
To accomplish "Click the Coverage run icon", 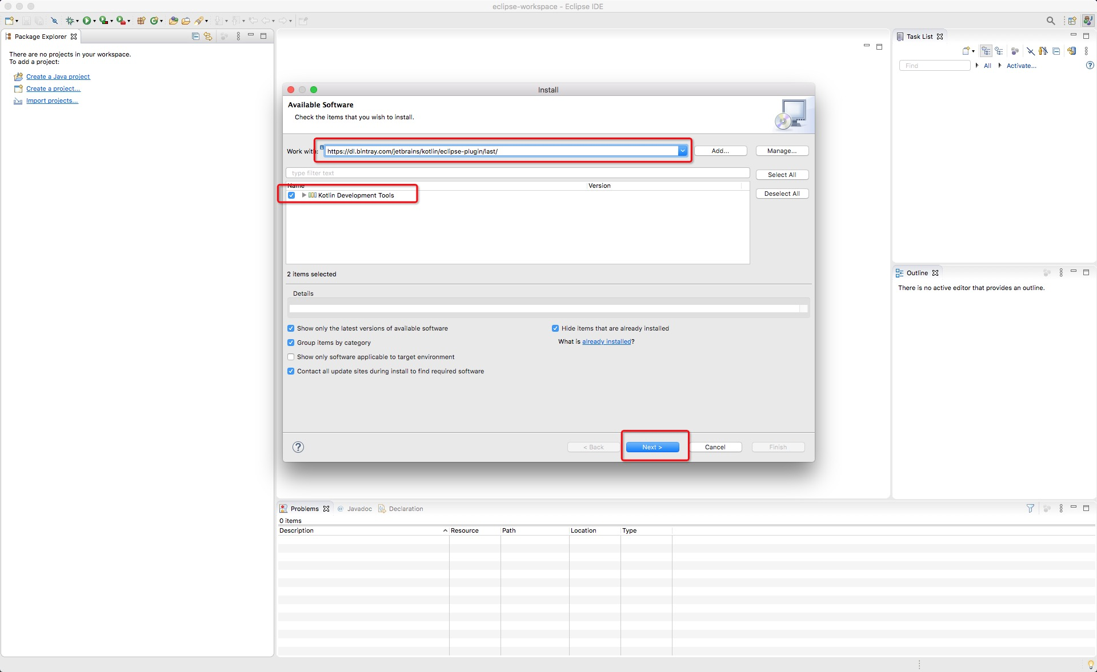I will pyautogui.click(x=103, y=21).
